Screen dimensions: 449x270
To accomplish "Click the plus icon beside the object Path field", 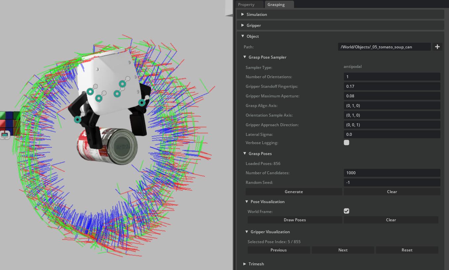I will [437, 47].
